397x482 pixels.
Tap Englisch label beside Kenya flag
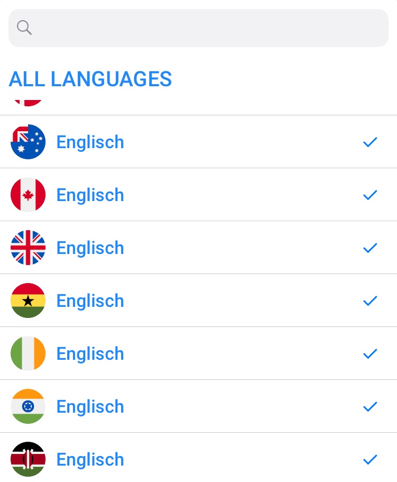click(90, 459)
